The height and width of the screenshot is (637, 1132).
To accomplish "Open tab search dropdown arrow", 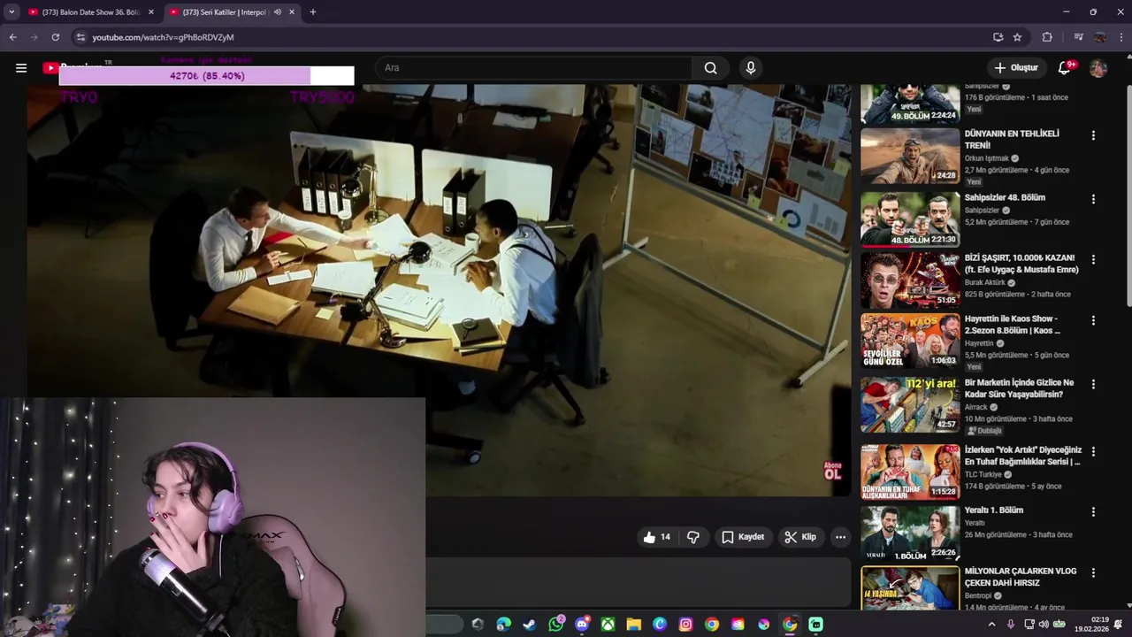I will tap(11, 12).
